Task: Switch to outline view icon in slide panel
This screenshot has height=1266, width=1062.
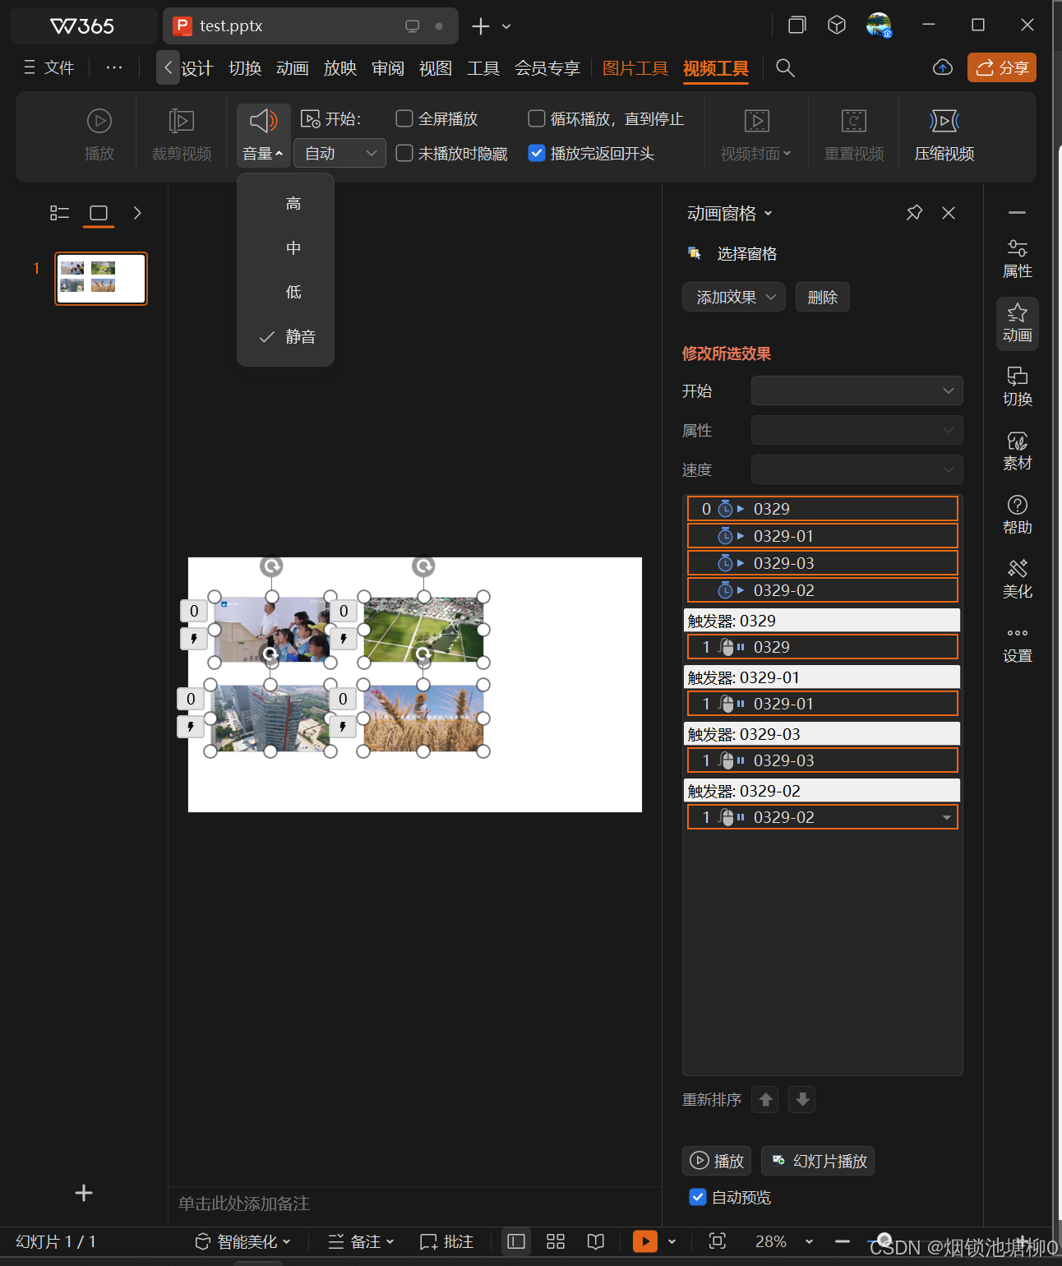Action: click(59, 213)
